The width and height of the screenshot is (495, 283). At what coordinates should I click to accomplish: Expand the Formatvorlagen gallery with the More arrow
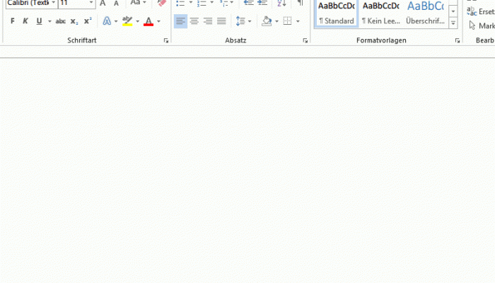(453, 23)
